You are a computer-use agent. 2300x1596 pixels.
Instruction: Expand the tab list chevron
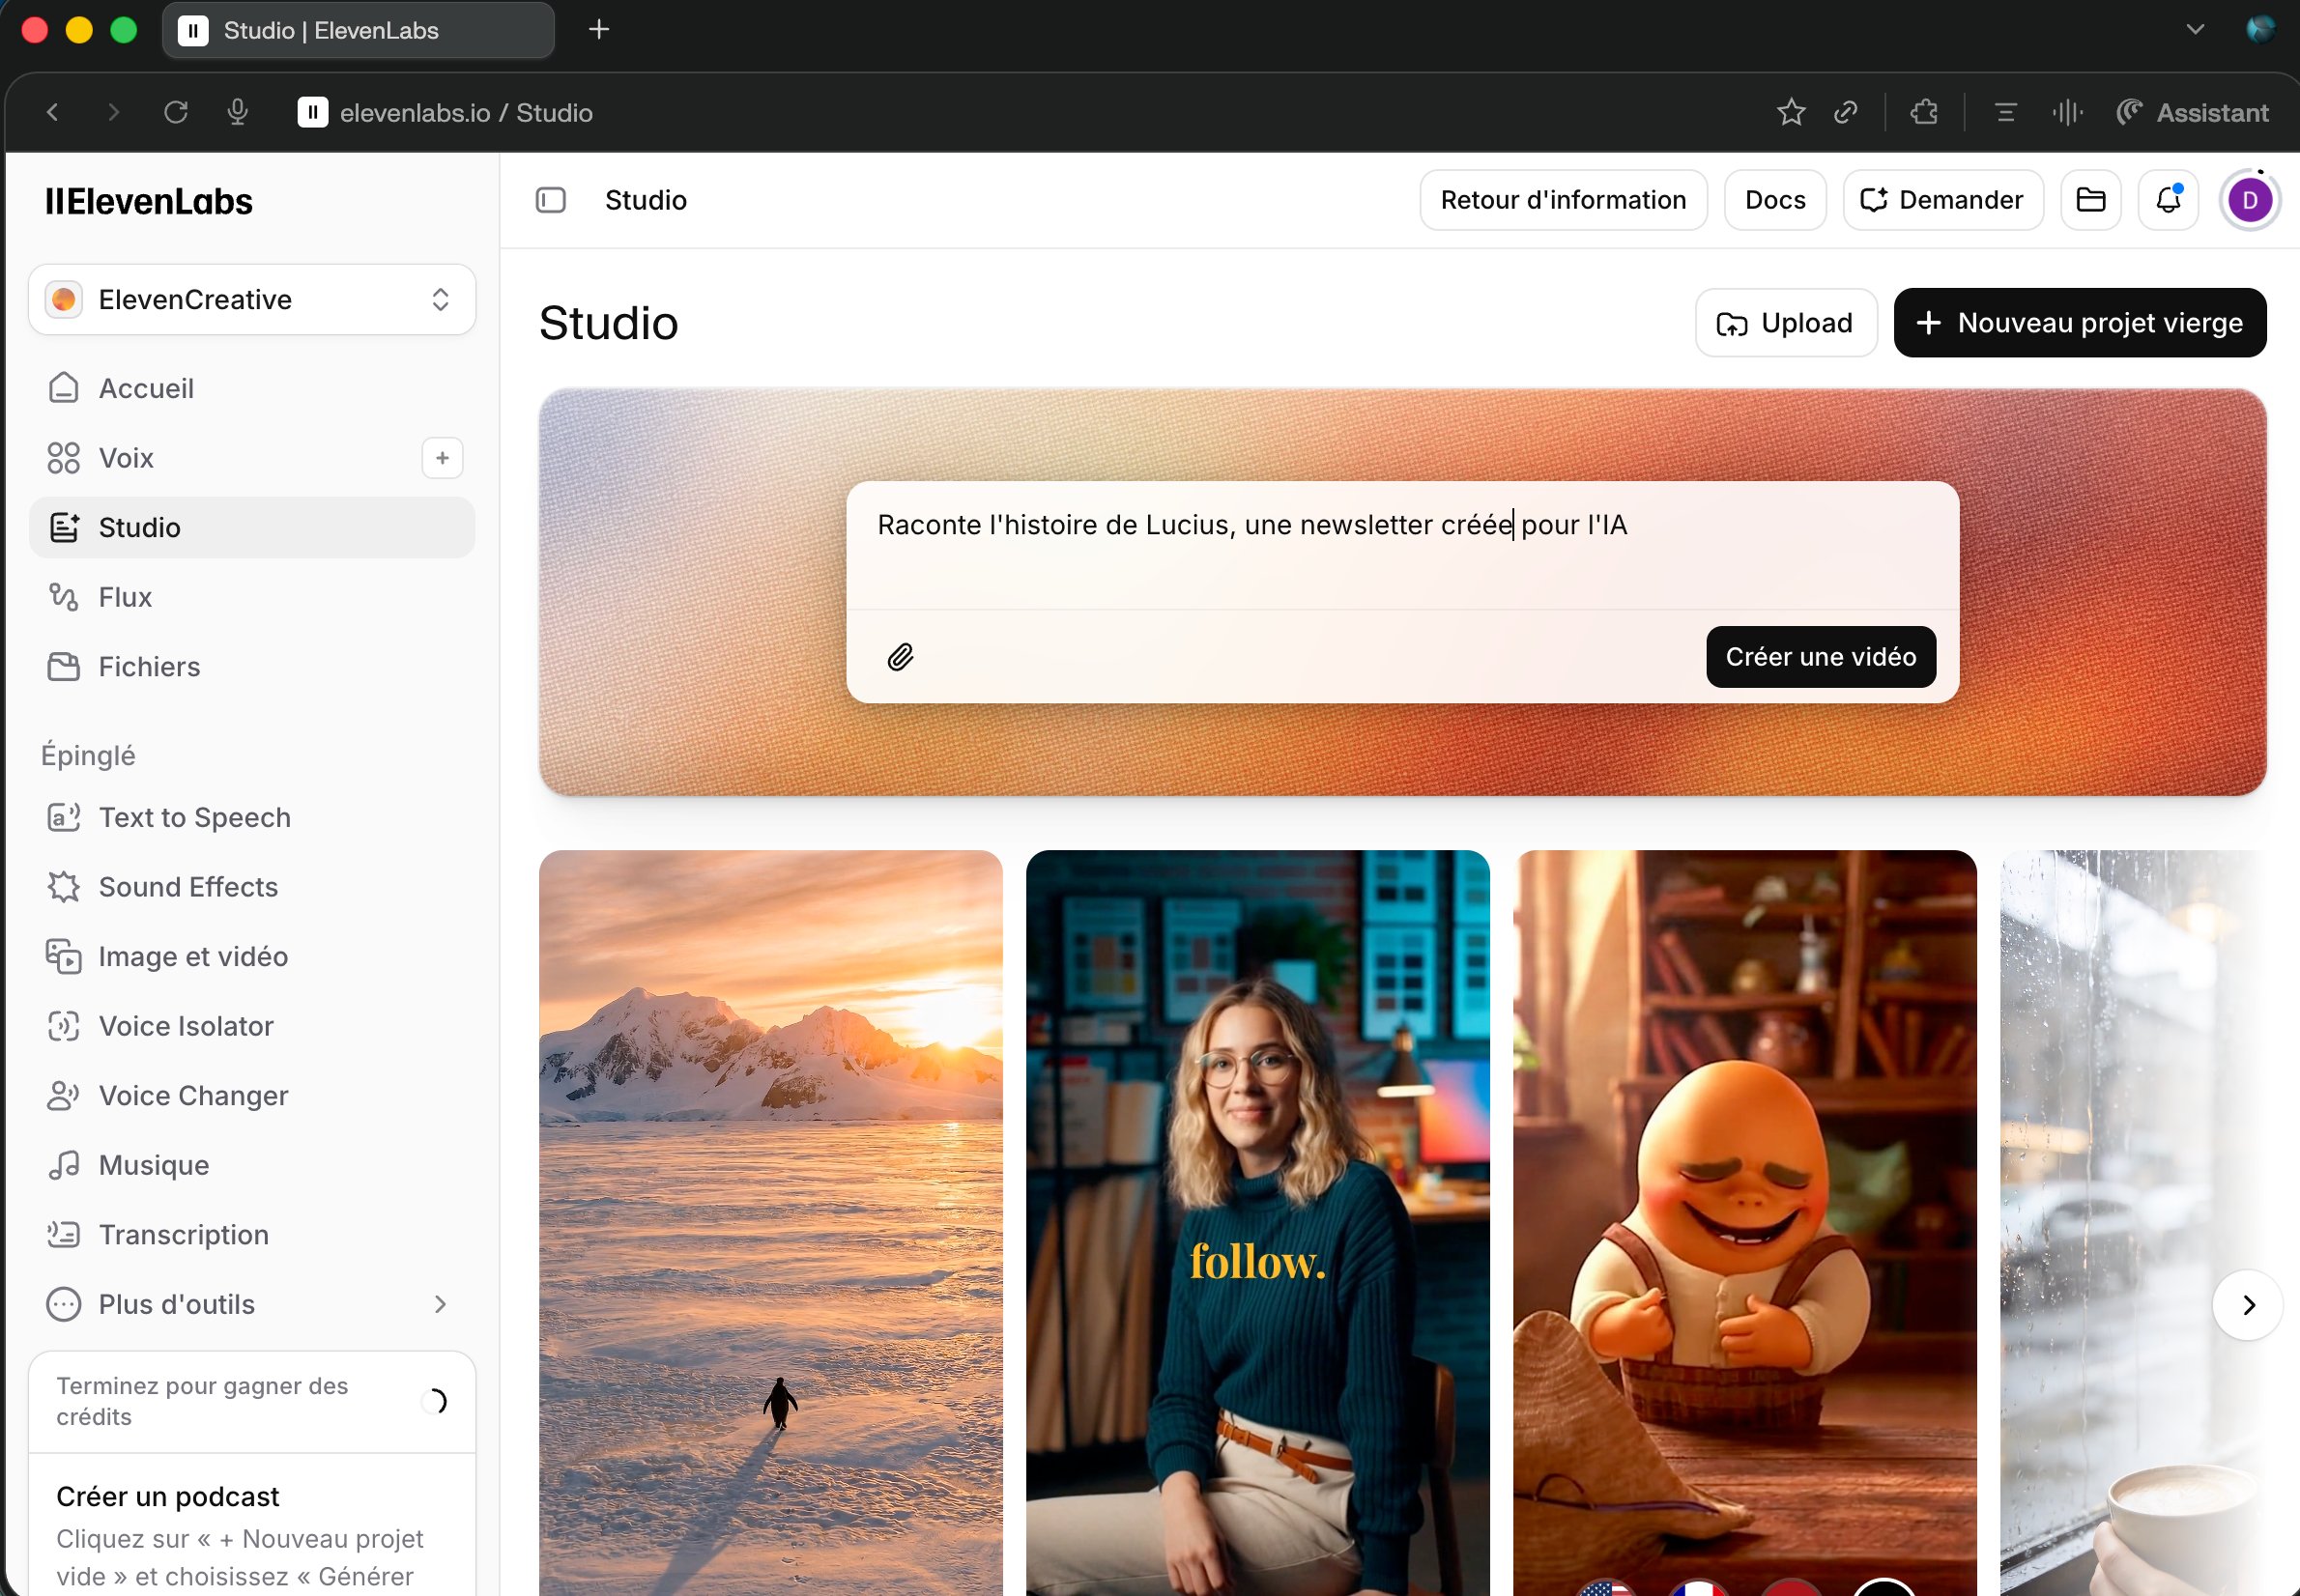2195,30
